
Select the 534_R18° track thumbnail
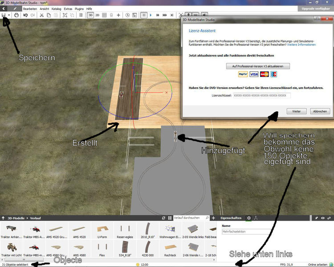[125, 248]
